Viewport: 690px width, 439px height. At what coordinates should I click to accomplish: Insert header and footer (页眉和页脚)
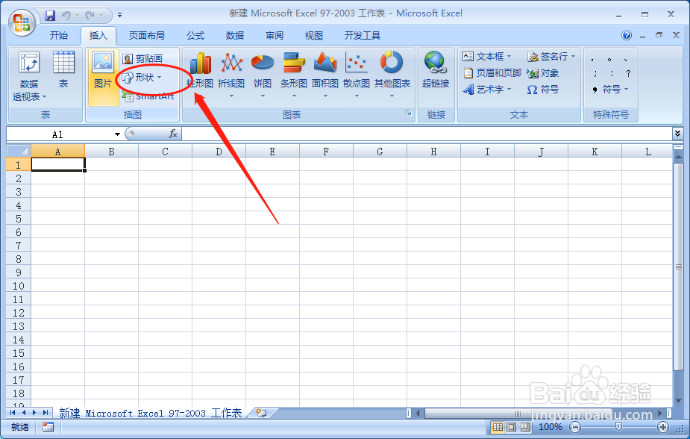pyautogui.click(x=492, y=73)
